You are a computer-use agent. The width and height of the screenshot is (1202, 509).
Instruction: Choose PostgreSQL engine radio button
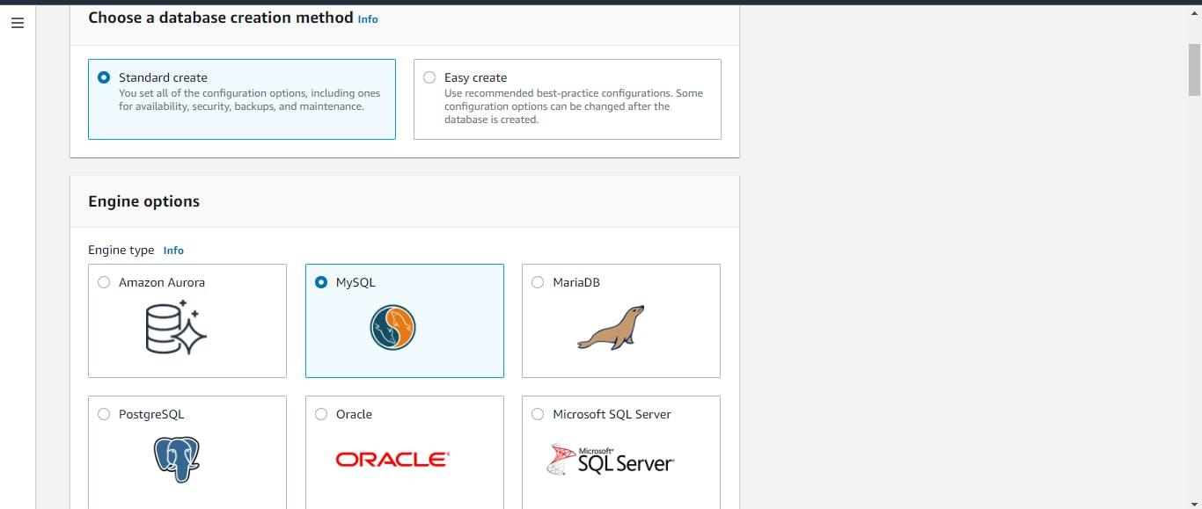104,414
